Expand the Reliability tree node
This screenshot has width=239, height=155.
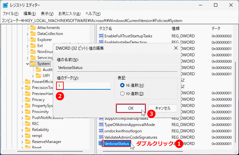tap(22, 130)
